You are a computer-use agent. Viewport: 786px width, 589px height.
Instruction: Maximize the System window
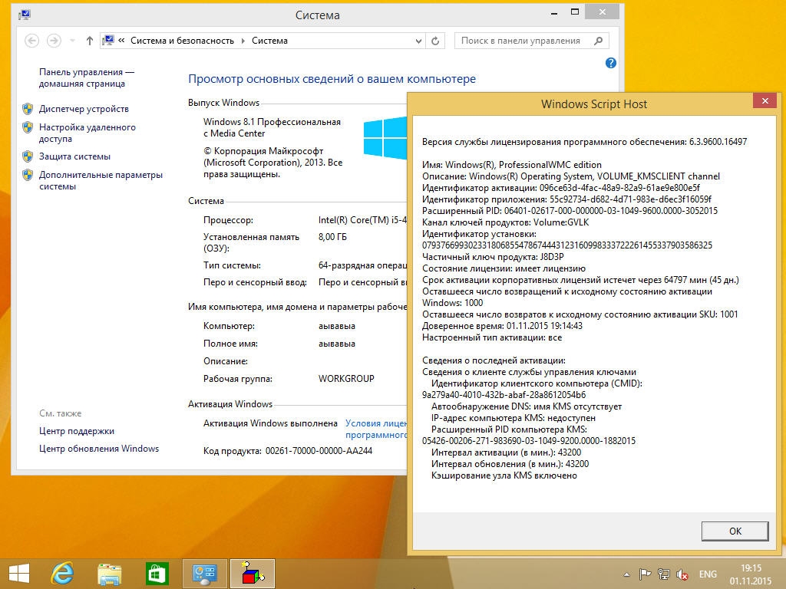point(575,12)
